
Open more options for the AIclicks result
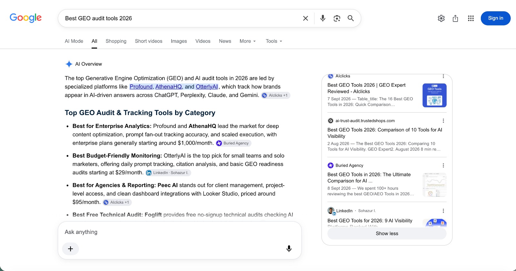click(443, 76)
